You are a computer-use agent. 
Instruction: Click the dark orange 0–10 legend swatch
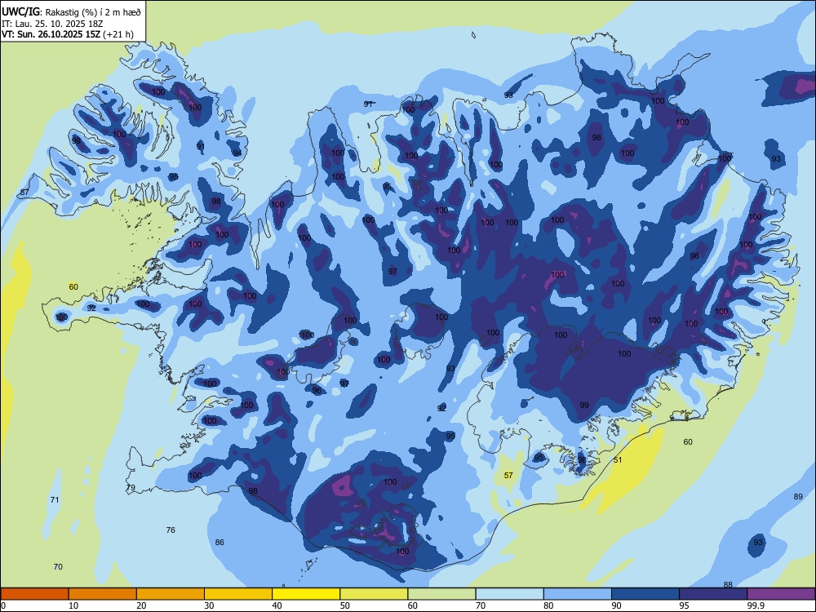[x=35, y=594]
